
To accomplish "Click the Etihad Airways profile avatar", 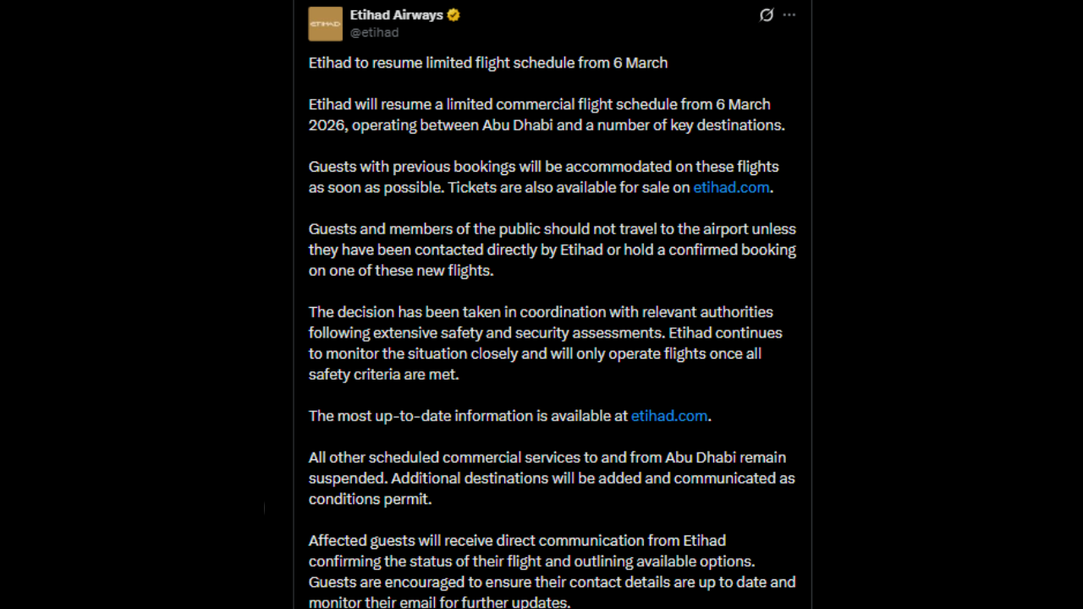I will 325,24.
